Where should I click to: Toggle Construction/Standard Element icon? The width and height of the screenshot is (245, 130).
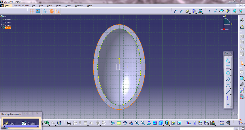45,11
